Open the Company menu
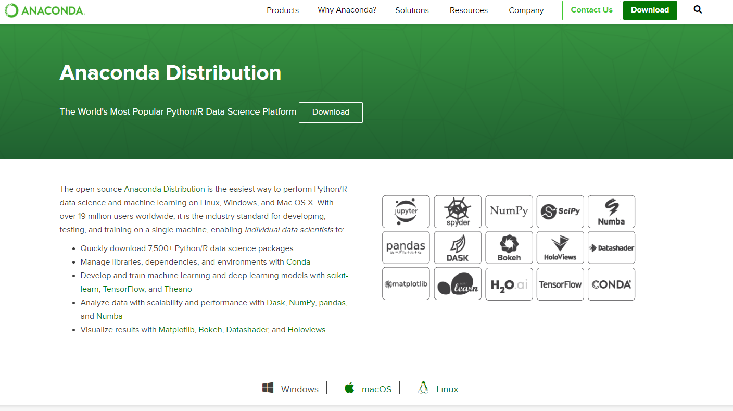The height and width of the screenshot is (411, 733). pyautogui.click(x=526, y=10)
